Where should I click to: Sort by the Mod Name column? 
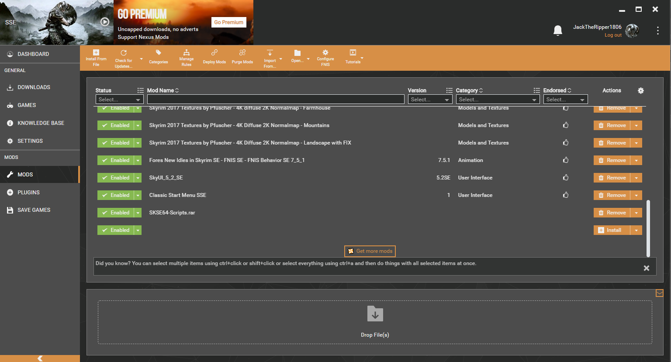pyautogui.click(x=163, y=90)
